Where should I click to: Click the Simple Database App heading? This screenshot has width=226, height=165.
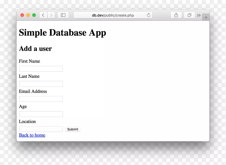tap(62, 33)
